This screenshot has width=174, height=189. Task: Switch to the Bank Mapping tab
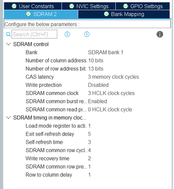coord(124,14)
